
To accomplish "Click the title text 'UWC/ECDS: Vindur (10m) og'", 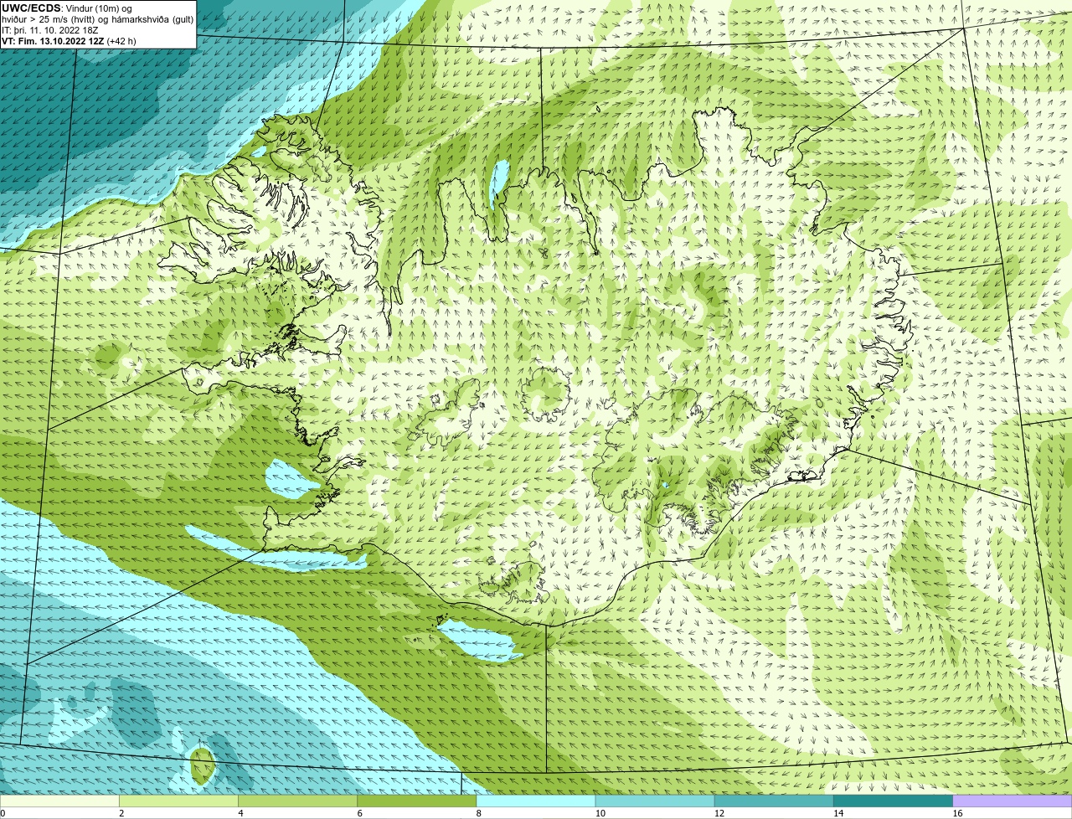I will pos(66,8).
